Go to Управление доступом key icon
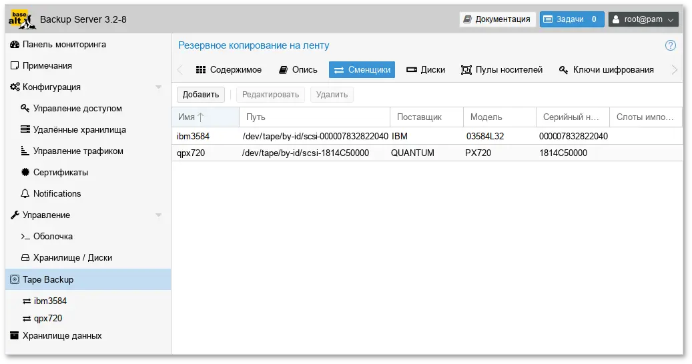The image size is (692, 364). point(25,109)
